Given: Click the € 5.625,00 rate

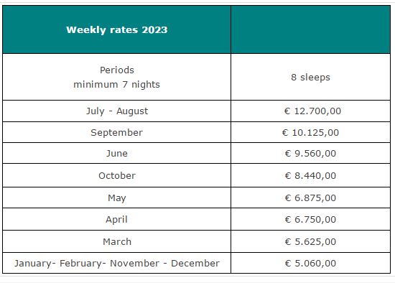Looking at the screenshot, I should coord(310,241).
